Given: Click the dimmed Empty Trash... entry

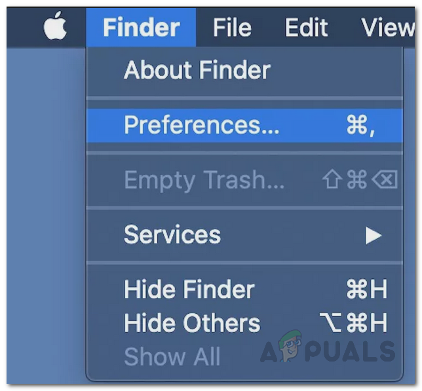Looking at the screenshot, I should (204, 180).
